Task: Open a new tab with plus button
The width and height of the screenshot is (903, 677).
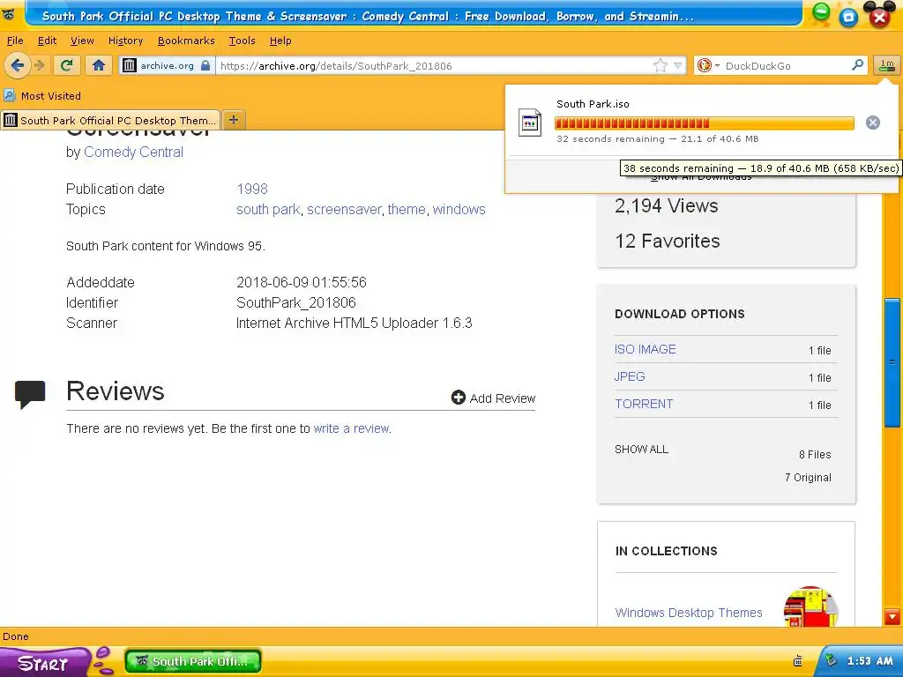Action: click(233, 120)
